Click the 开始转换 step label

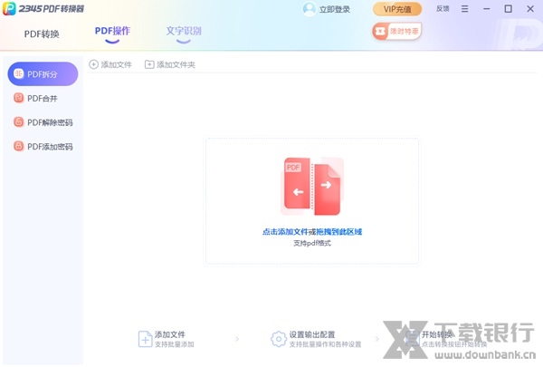(x=437, y=334)
